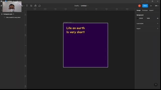
Task: Open the zoom percentage dropdown
Action: point(157,6)
